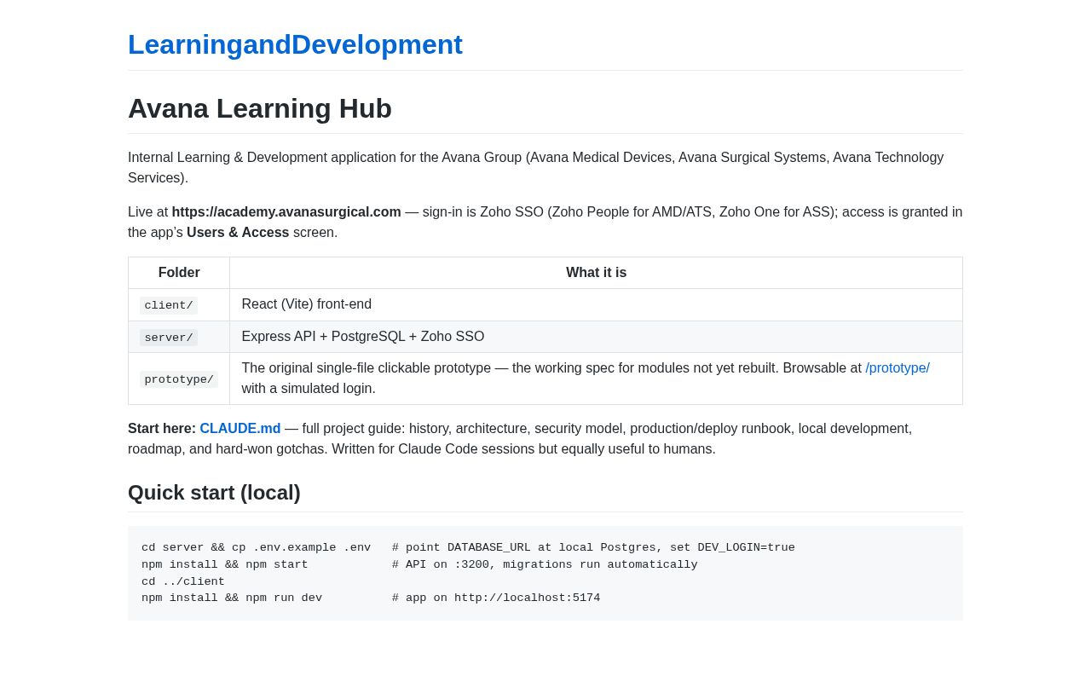This screenshot has height=682, width=1091.
Task: Click the Express API + PostgreSQL + Zoho SSO cell
Action: pyautogui.click(x=596, y=337)
